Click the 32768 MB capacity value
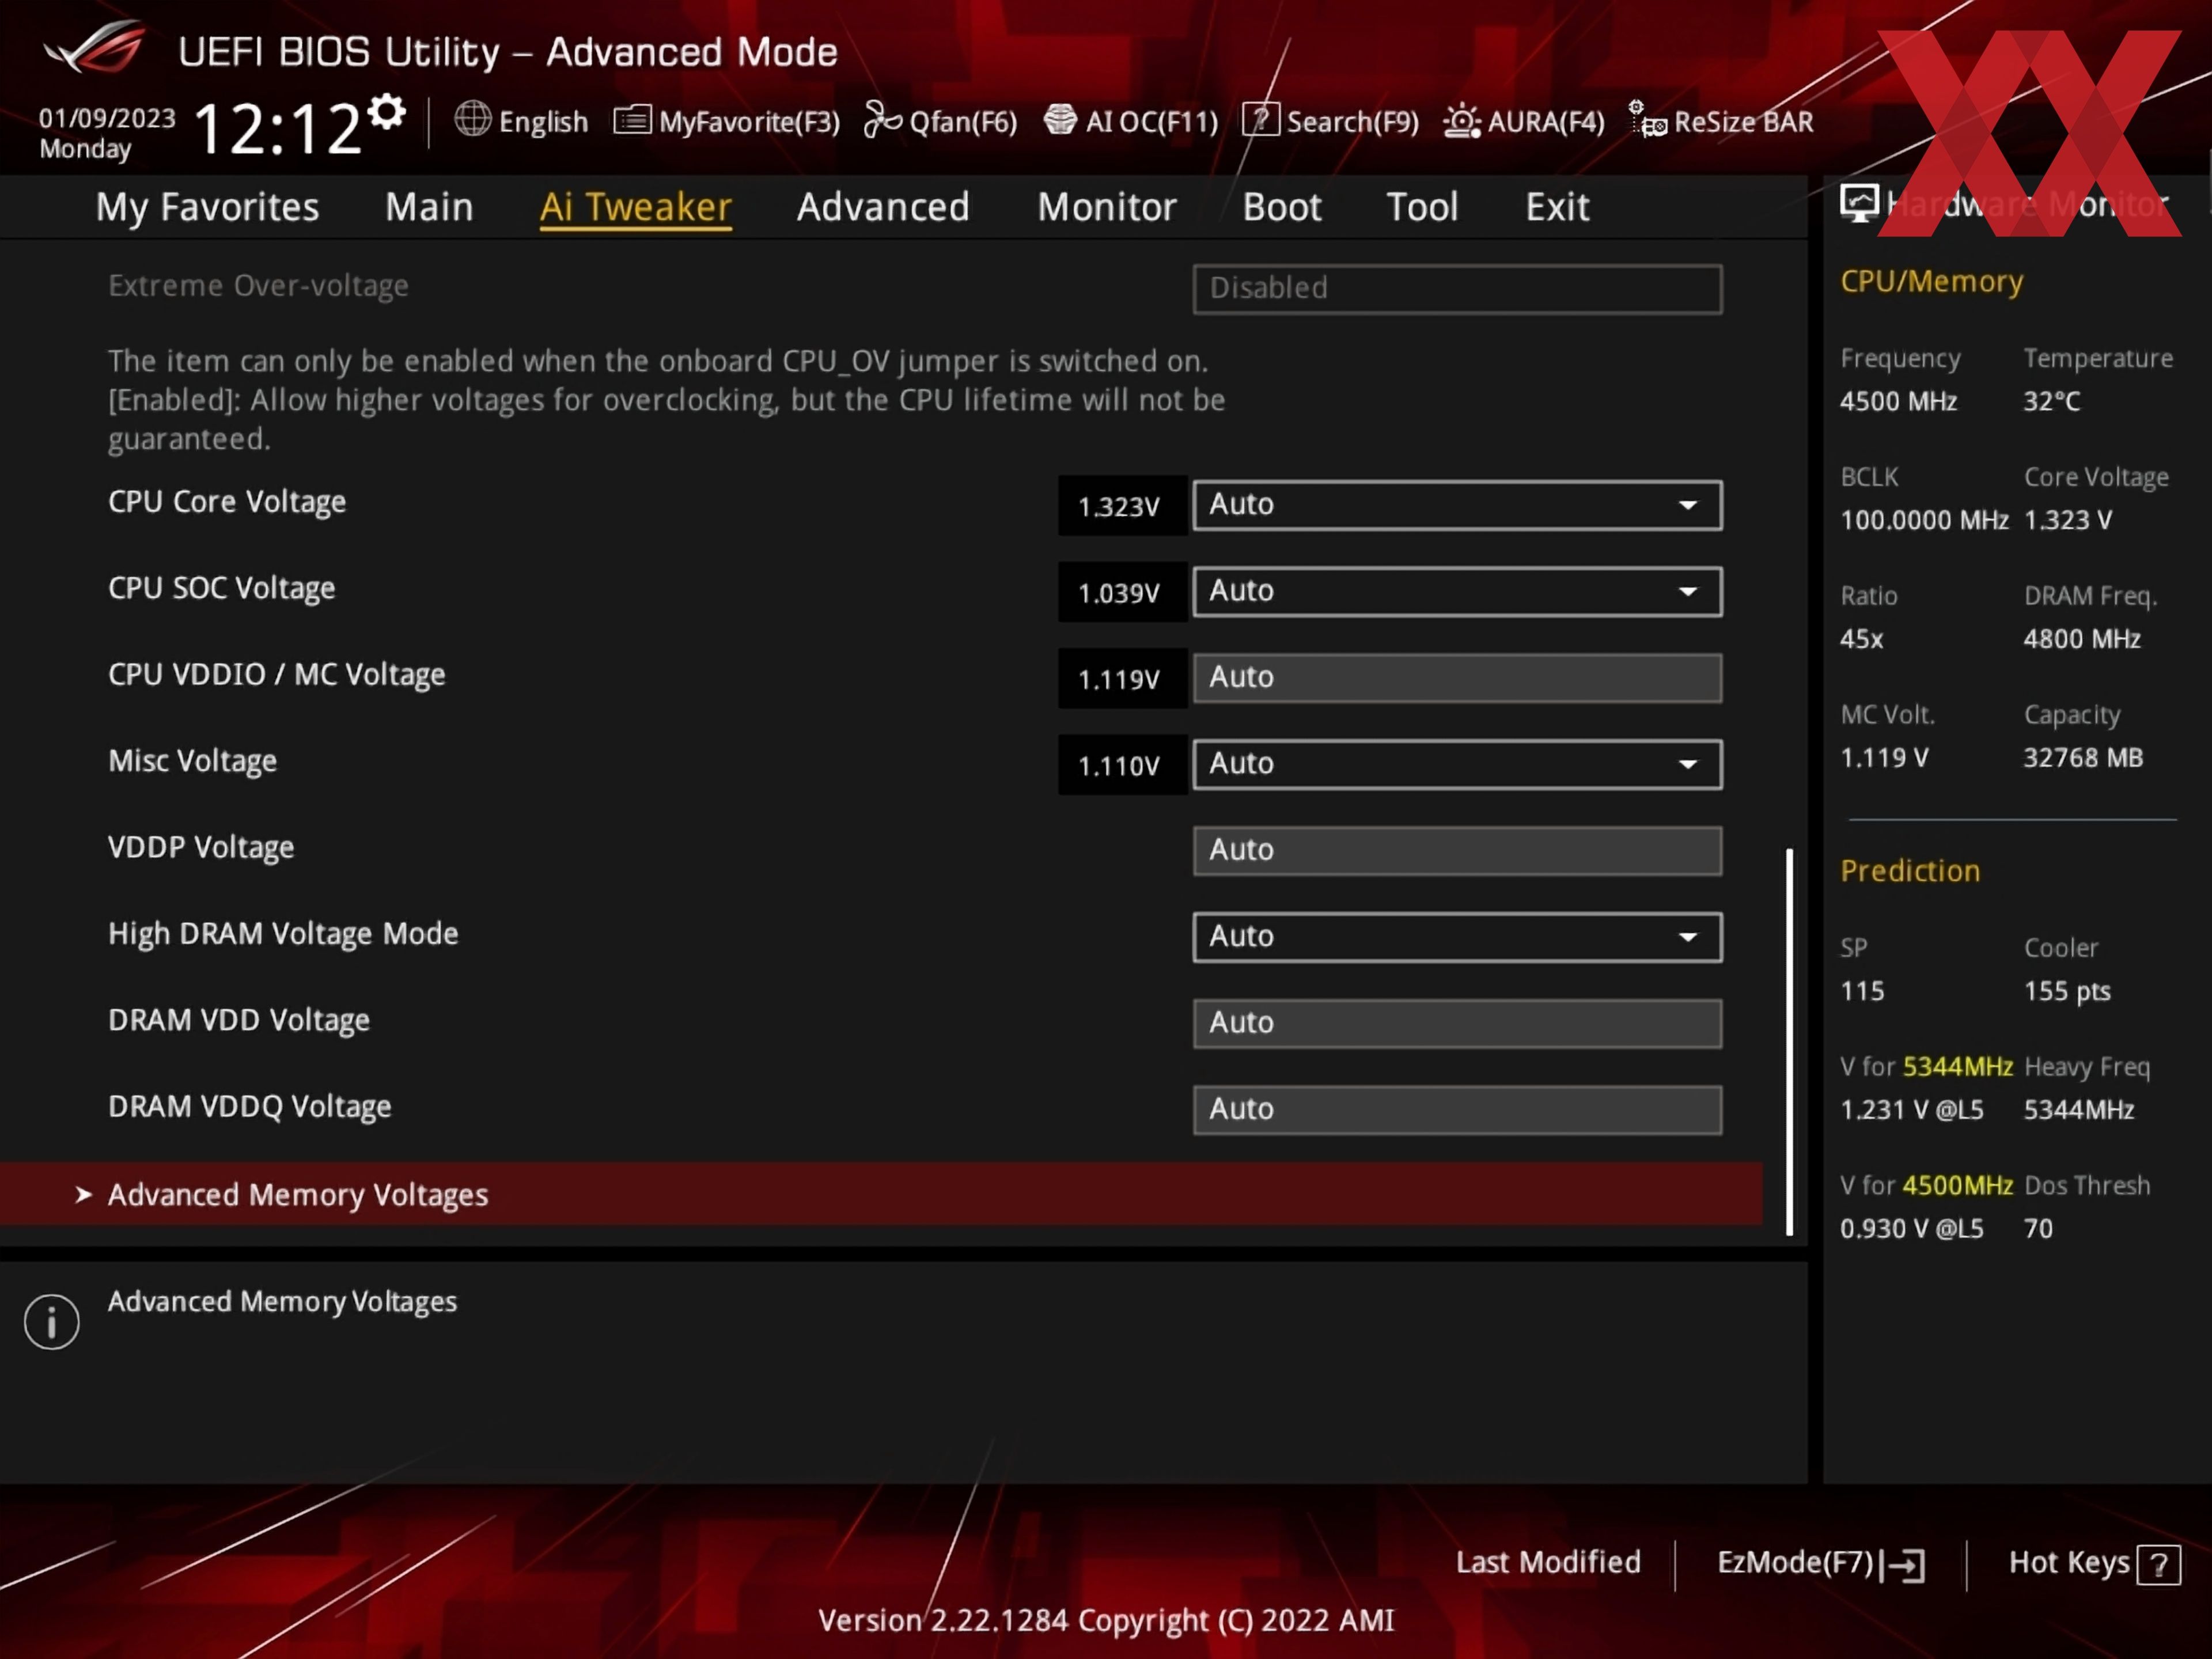2212x1659 pixels. click(x=2083, y=758)
